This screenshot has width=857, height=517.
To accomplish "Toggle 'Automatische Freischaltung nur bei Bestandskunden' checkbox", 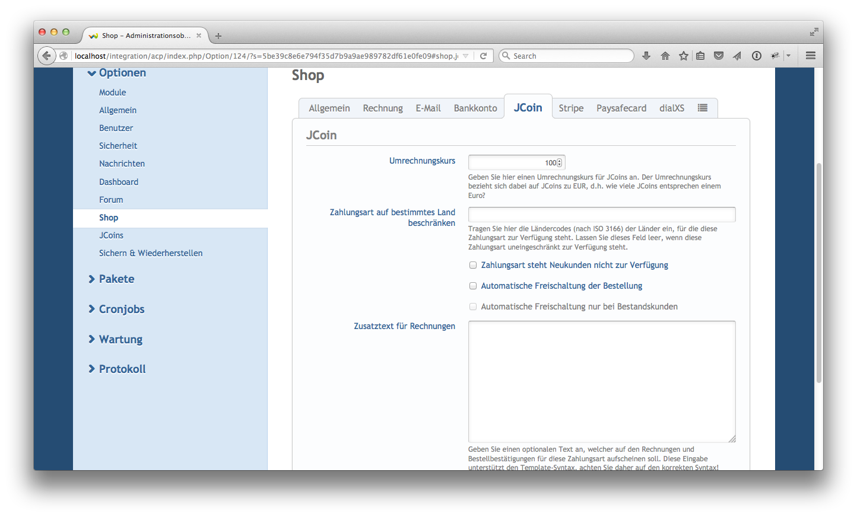I will tap(473, 307).
